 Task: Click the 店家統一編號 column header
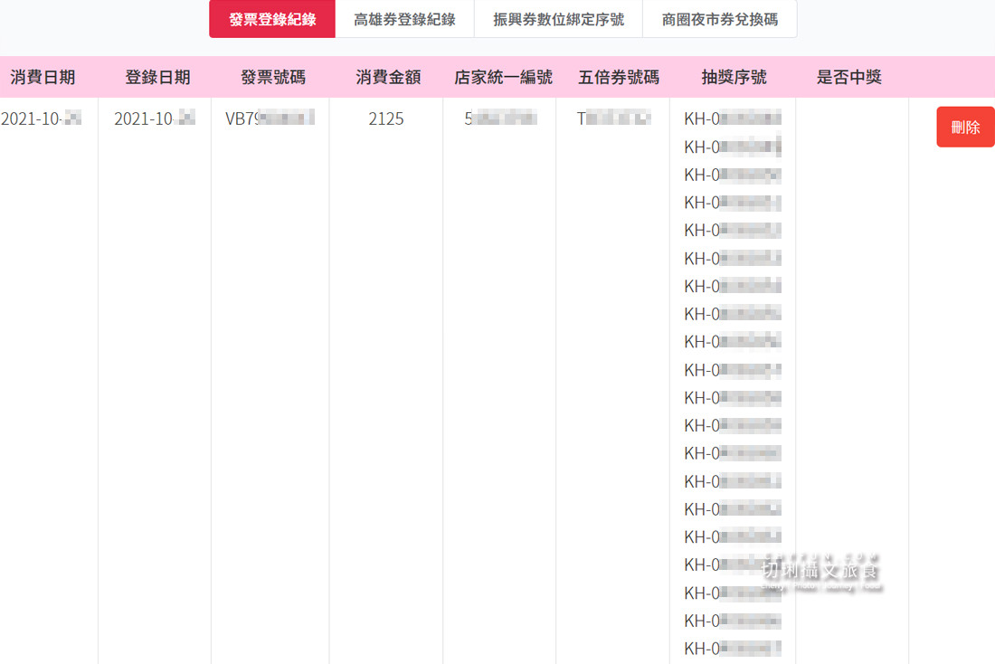pyautogui.click(x=503, y=77)
